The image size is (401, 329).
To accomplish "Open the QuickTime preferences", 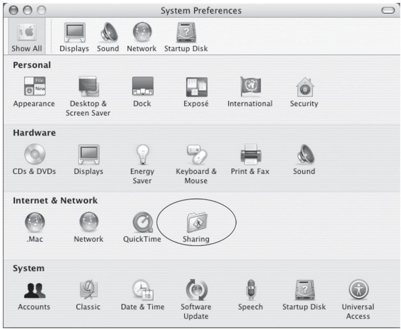I will [x=143, y=228].
